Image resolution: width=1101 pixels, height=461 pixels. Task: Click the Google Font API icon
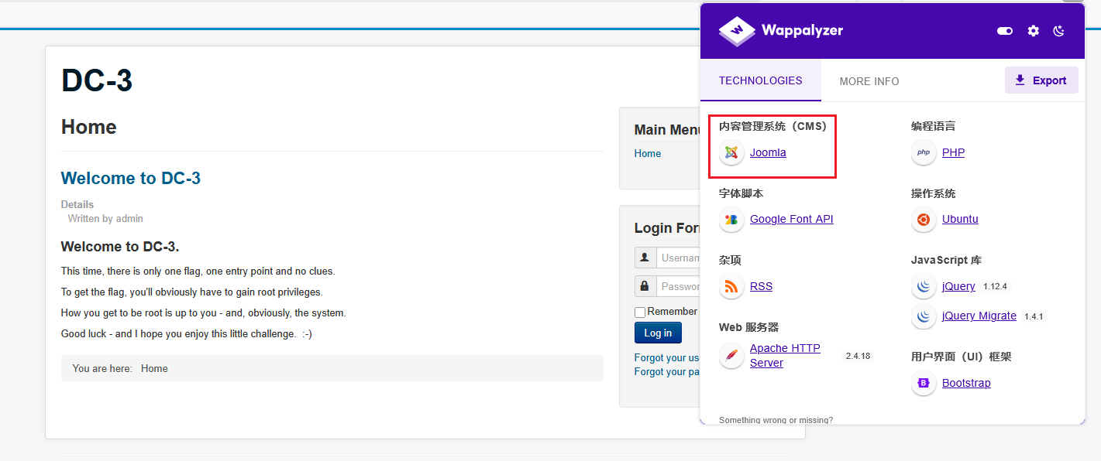pos(731,220)
